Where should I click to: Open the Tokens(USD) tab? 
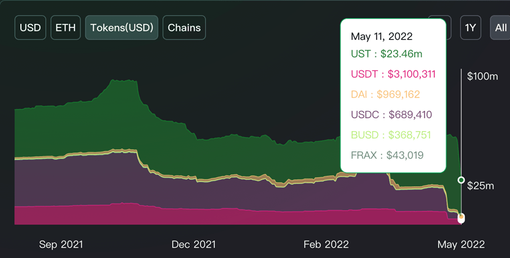click(x=122, y=28)
